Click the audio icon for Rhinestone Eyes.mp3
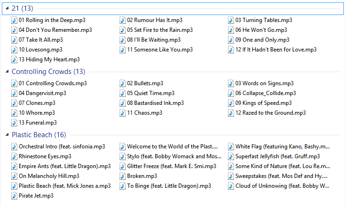The image size is (348, 206). [14, 156]
